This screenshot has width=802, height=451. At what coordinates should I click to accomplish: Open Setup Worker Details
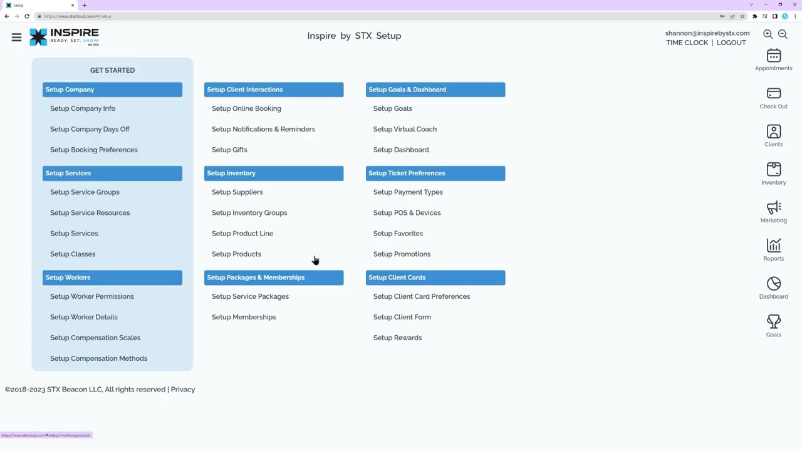[x=84, y=317]
